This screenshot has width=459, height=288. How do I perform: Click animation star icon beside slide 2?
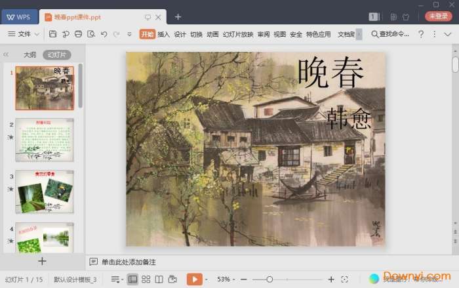click(10, 137)
